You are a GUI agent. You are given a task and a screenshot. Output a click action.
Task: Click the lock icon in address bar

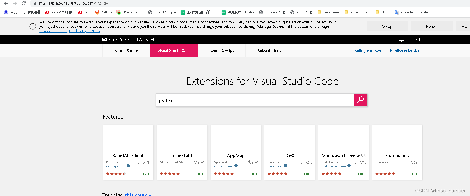(35, 3)
